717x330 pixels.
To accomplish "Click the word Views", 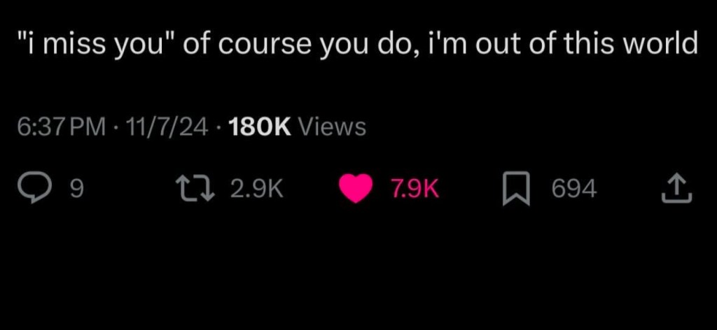I will 332,127.
